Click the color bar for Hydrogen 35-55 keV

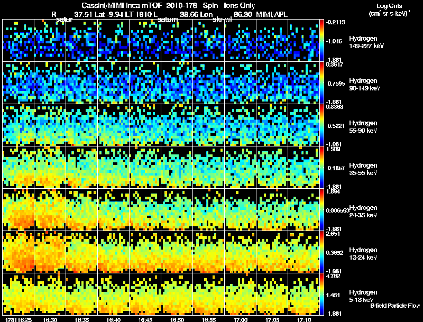click(x=321, y=168)
